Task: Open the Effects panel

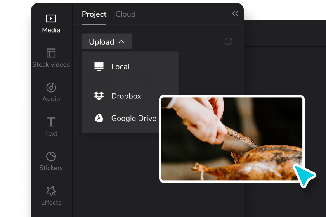Action: coord(51,196)
